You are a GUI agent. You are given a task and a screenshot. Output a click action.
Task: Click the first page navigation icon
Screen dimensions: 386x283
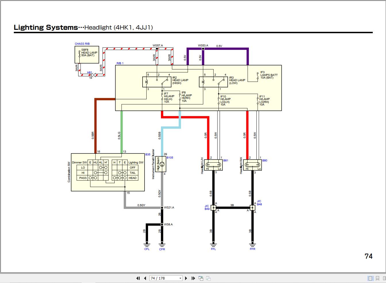pyautogui.click(x=138, y=278)
